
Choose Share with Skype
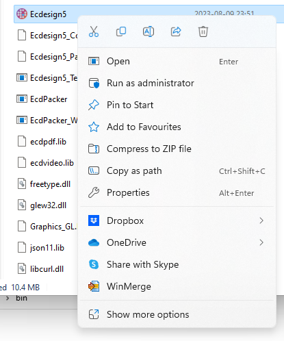point(177,264)
